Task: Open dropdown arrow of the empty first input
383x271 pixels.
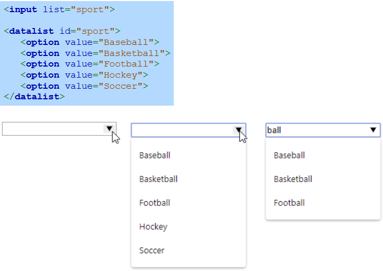Action: 109,128
